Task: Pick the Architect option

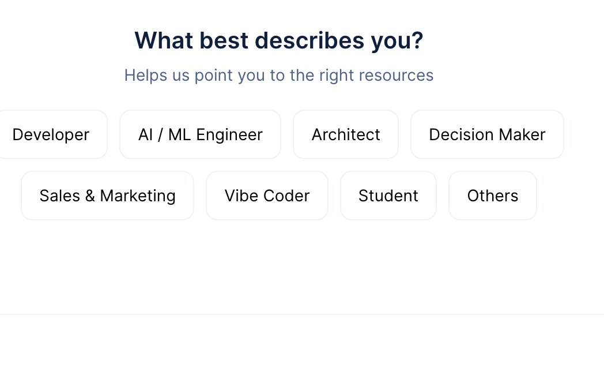Action: [346, 134]
